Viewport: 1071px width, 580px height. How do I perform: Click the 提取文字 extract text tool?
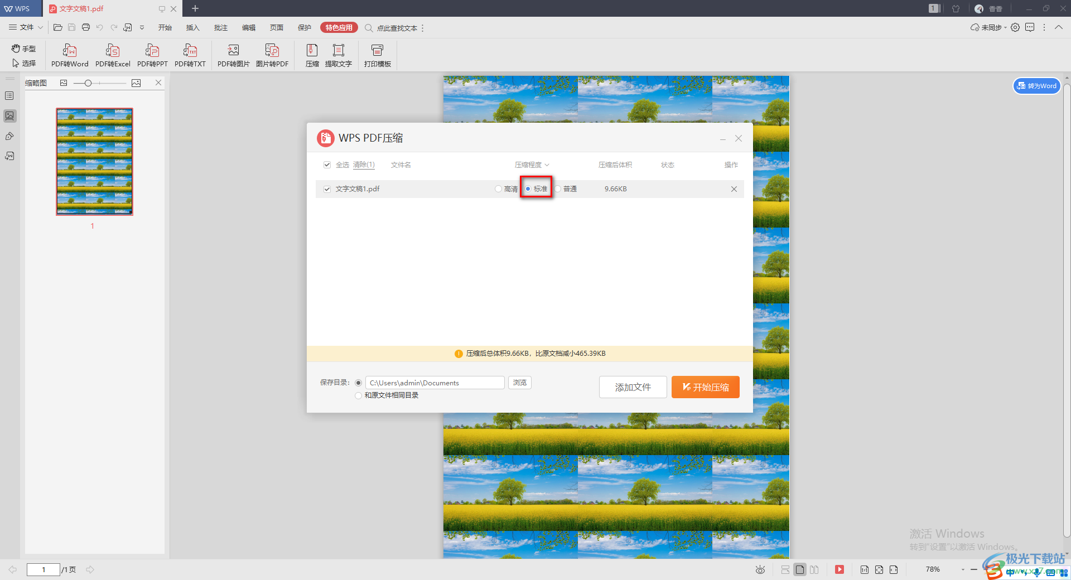click(x=339, y=56)
